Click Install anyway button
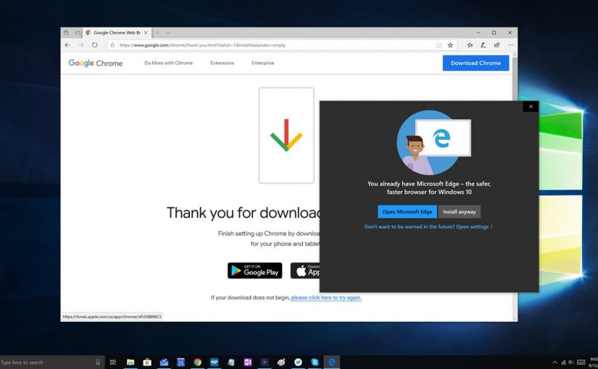This screenshot has height=369, width=598. pyautogui.click(x=459, y=212)
